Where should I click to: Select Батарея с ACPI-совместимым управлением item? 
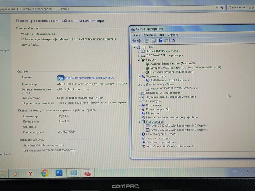click(x=186, y=68)
